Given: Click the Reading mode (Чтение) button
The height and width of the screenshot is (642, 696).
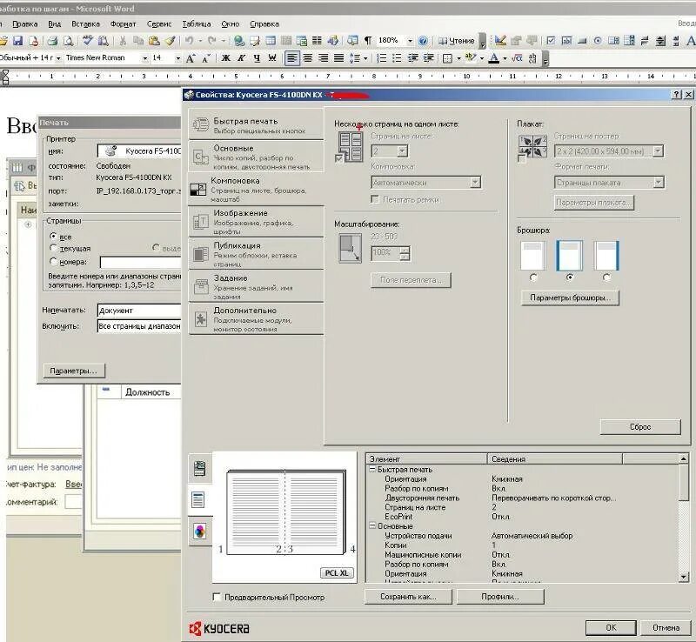Looking at the screenshot, I should click(x=457, y=41).
